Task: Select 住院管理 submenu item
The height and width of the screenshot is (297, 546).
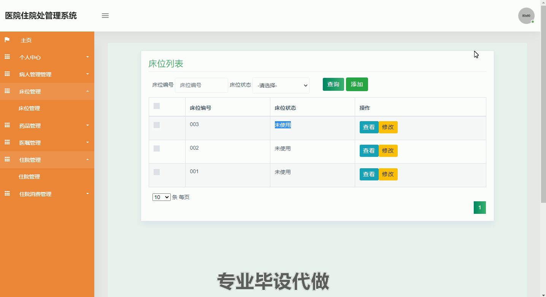Action: point(29,177)
